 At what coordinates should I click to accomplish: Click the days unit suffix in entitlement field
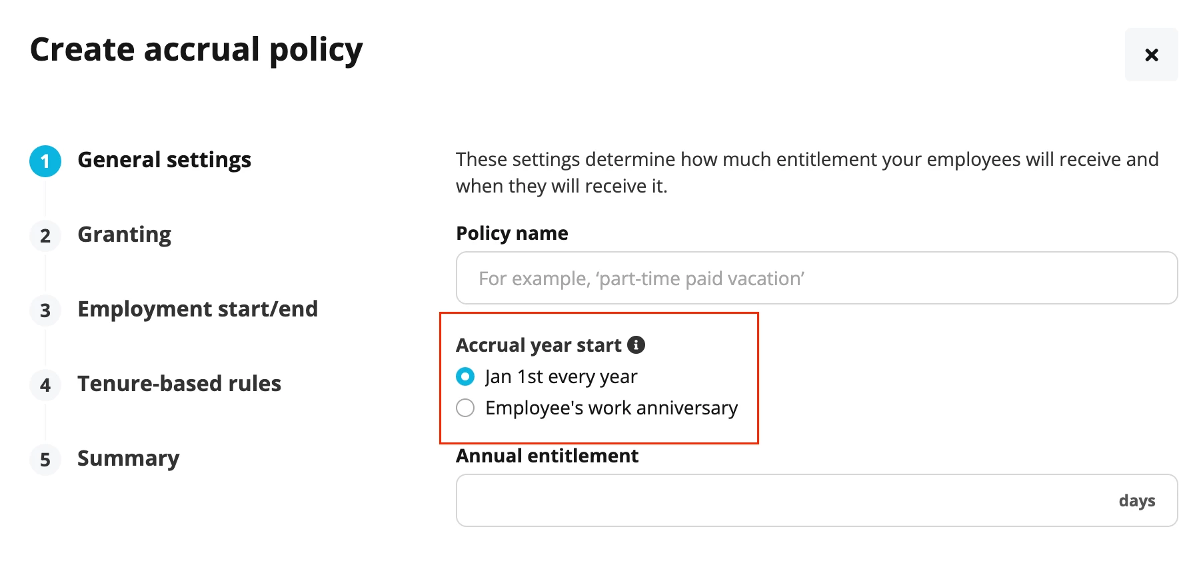coord(1137,501)
